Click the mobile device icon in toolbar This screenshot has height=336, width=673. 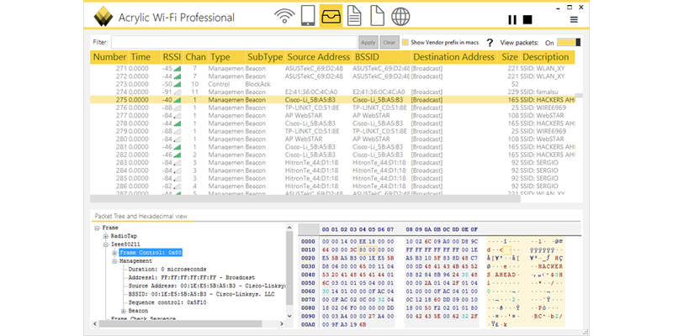[x=308, y=17]
